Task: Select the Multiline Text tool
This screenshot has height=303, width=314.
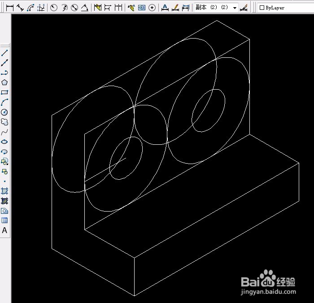Action: (4, 230)
